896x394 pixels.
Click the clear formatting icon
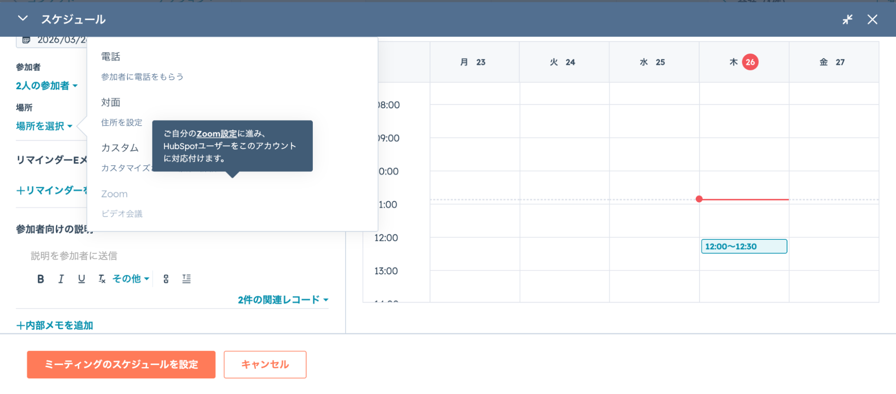pyautogui.click(x=102, y=279)
